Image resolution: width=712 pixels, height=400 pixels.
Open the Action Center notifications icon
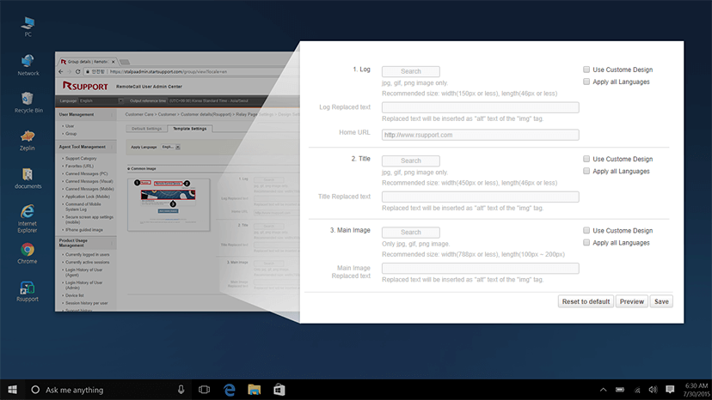point(670,390)
